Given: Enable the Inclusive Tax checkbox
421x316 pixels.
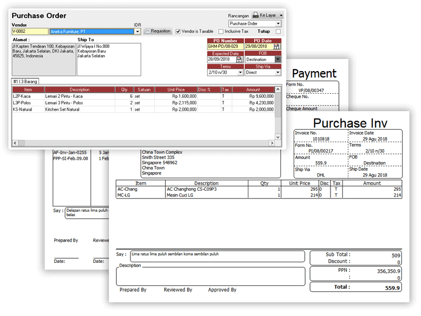Looking at the screenshot, I should coord(221,32).
